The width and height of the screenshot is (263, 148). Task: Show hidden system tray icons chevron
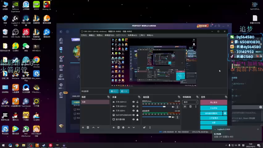click(226, 145)
